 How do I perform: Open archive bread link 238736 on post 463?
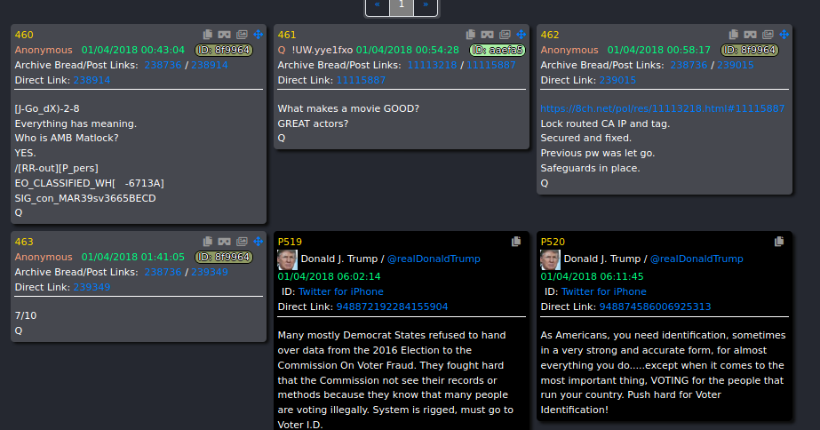[x=163, y=272]
